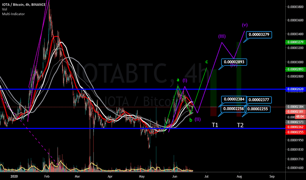
Task: Click the Jun label on time axis
Action: (175, 176)
